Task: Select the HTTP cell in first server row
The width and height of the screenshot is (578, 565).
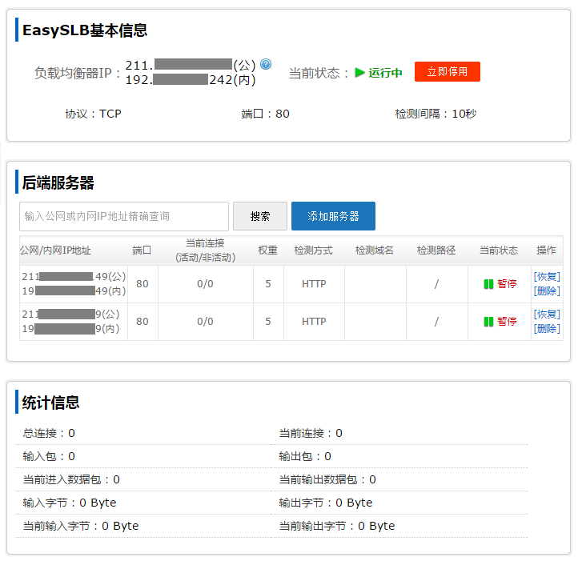Action: 314,284
